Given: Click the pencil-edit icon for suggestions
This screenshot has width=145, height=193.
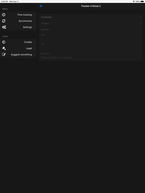Looking at the screenshot, I should point(4,55).
